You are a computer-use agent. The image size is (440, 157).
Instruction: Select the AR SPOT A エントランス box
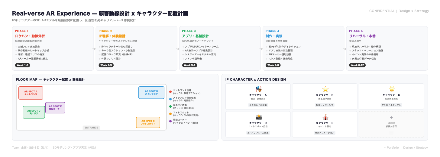point(31,93)
